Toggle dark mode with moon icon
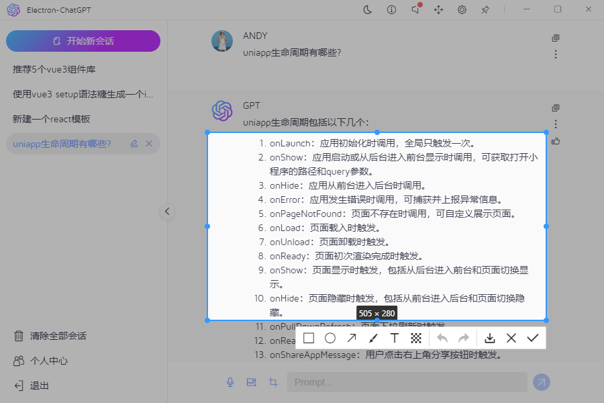The image size is (604, 403). [x=368, y=9]
